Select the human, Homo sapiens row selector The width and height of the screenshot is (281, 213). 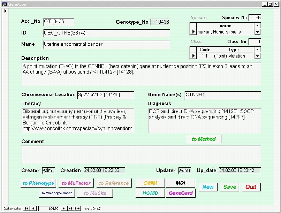pyautogui.click(x=193, y=32)
